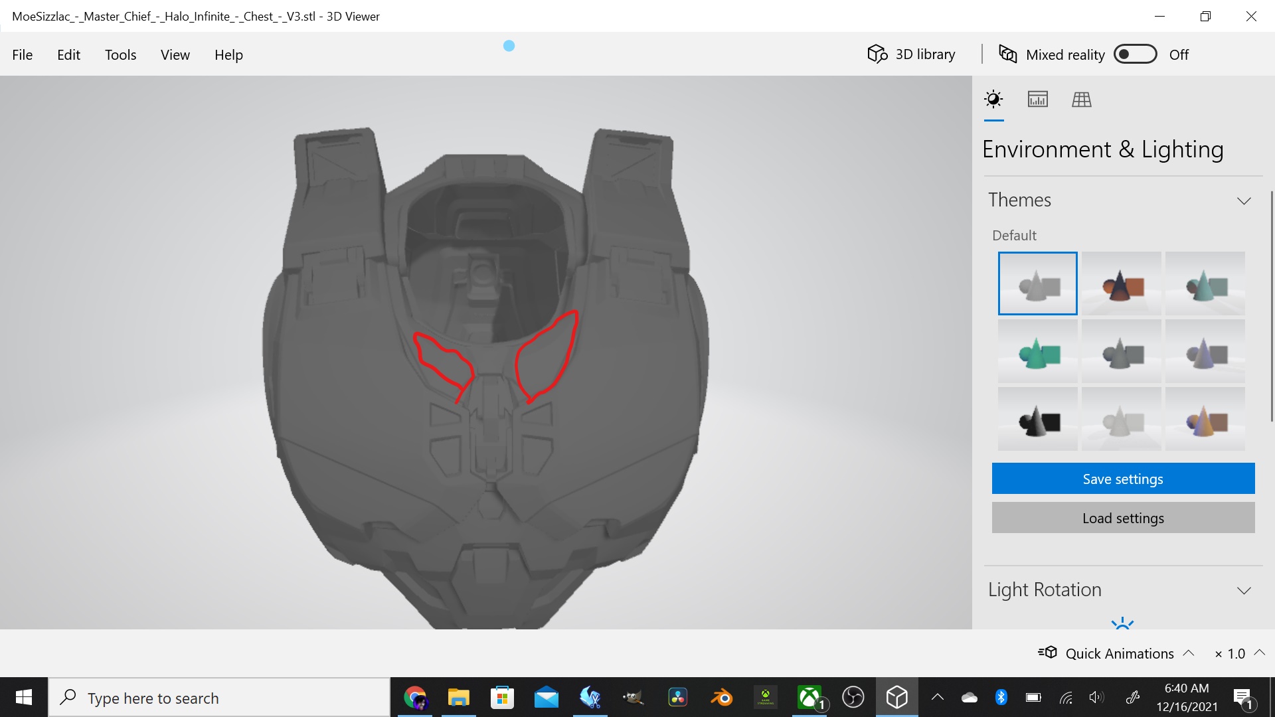The height and width of the screenshot is (717, 1275).
Task: Click the 3D Viewer taskbar icon
Action: [897, 698]
